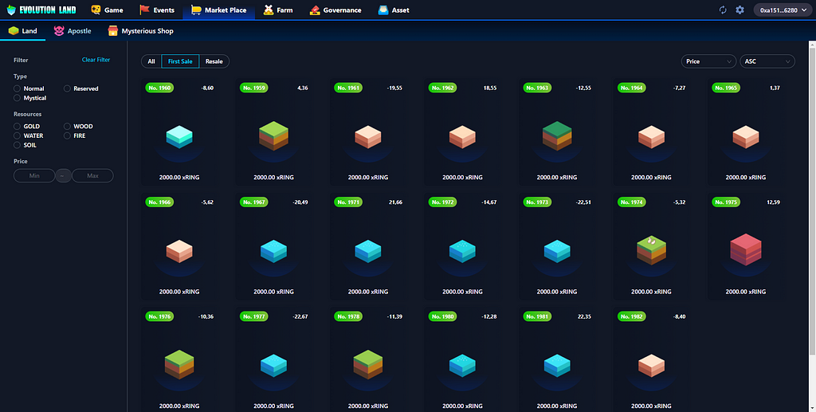Click the green land cube No. 1978
This screenshot has height=412, width=816.
pos(368,365)
